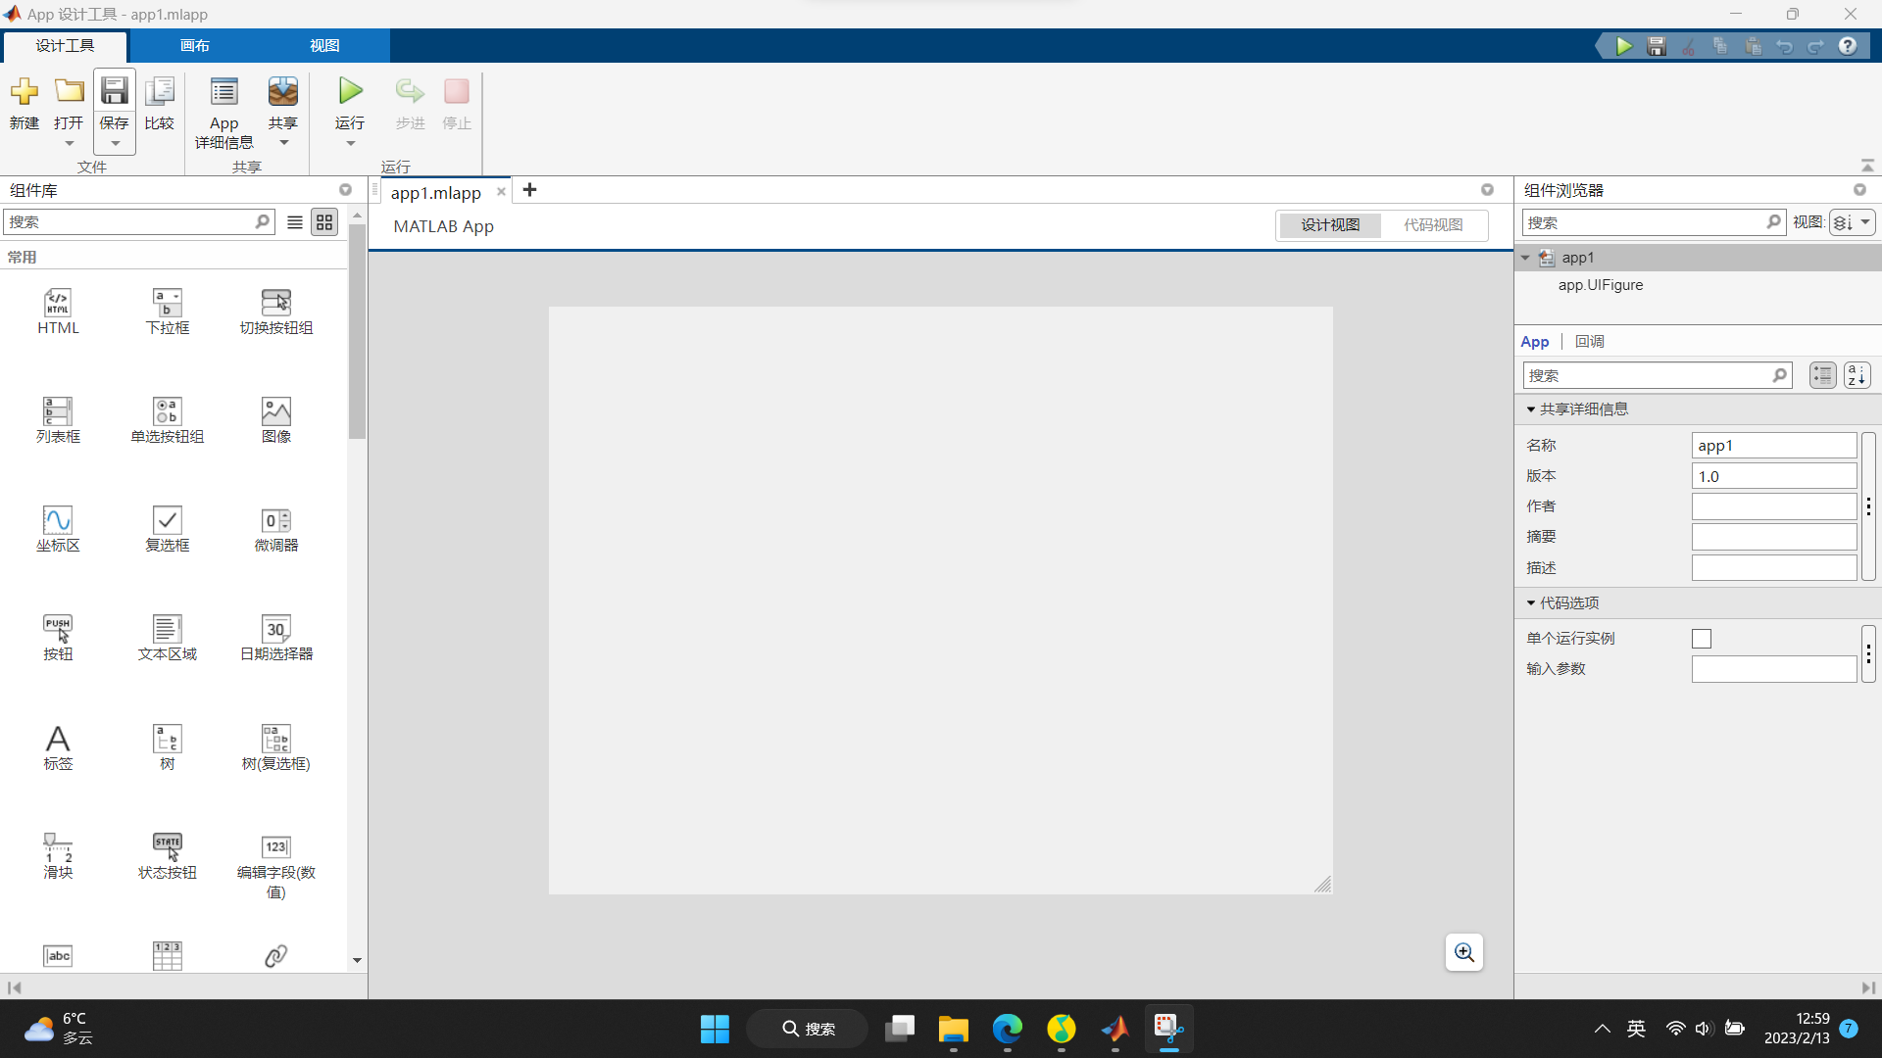Screen dimensions: 1882x1058
Task: Switch to the 画布 ribbon tab
Action: click(x=194, y=45)
